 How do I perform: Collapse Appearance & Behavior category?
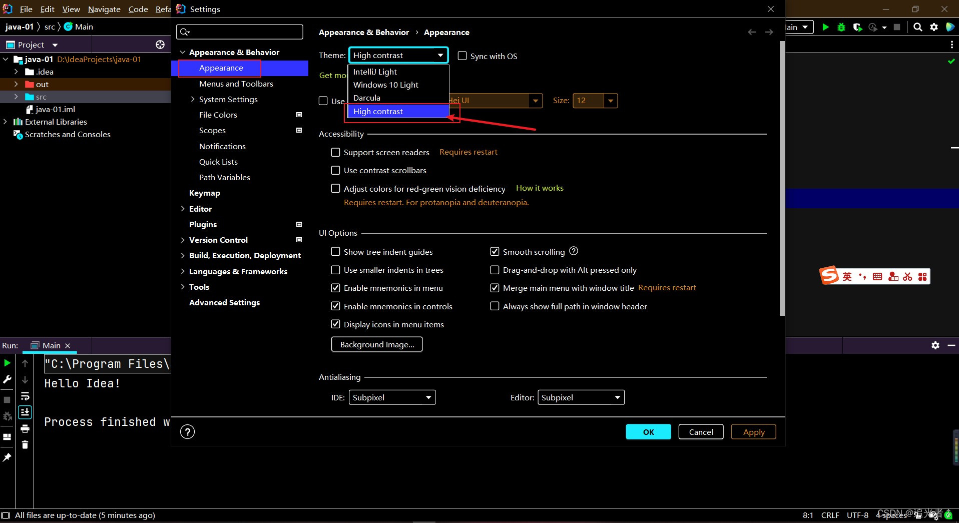(183, 52)
